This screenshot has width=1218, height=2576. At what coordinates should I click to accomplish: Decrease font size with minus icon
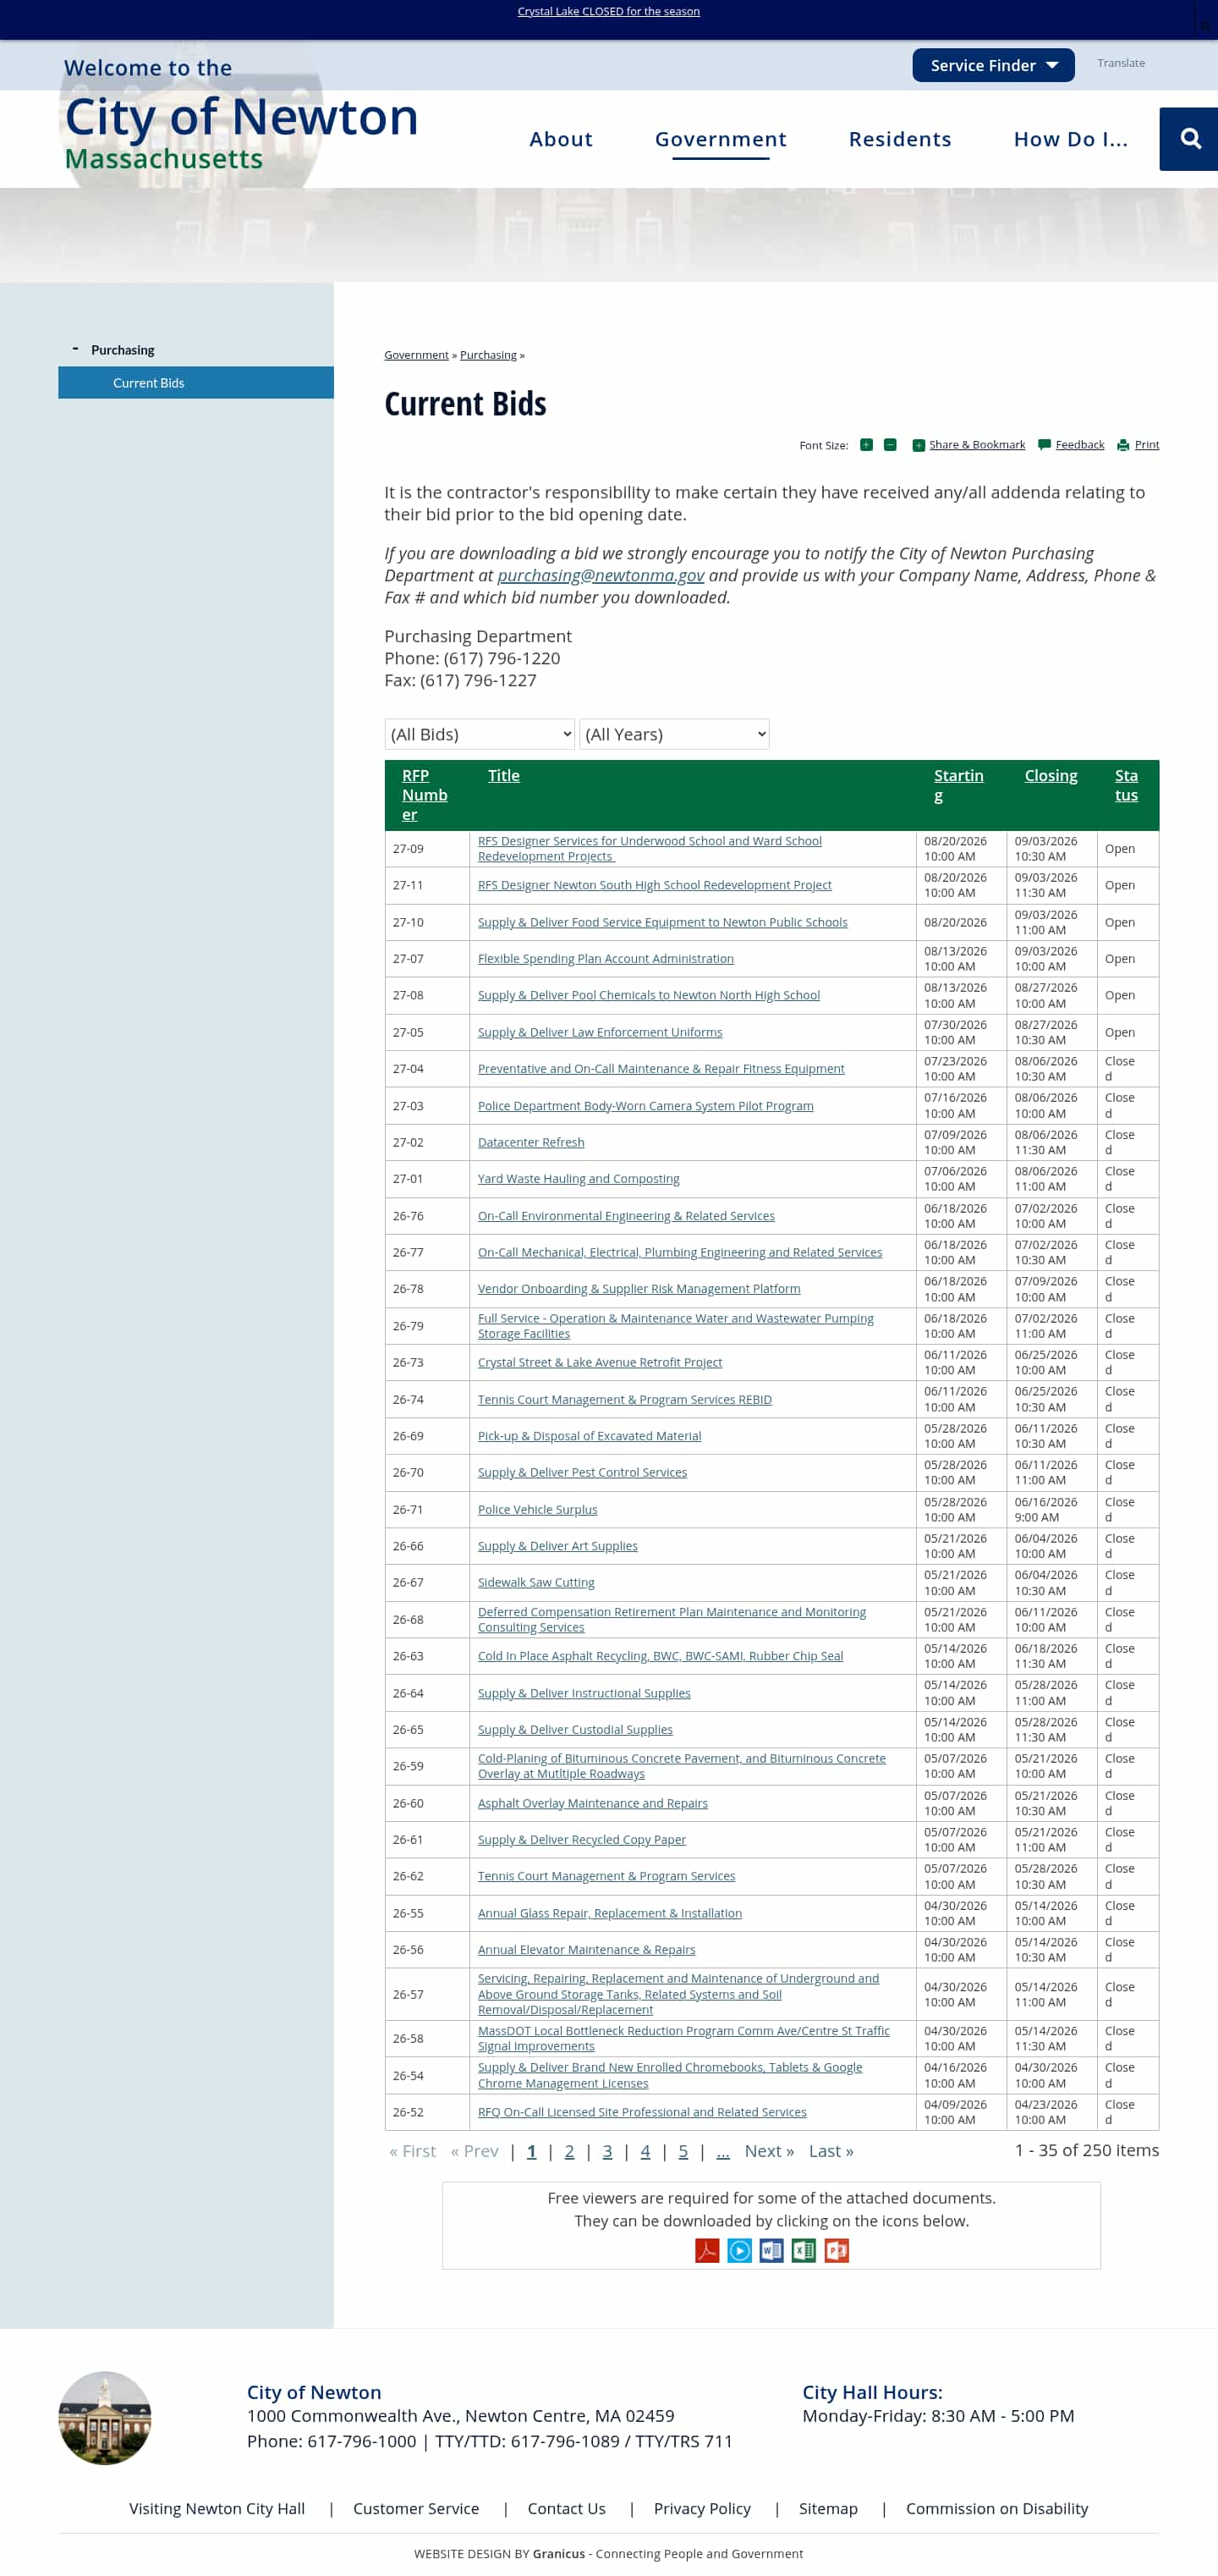[889, 445]
